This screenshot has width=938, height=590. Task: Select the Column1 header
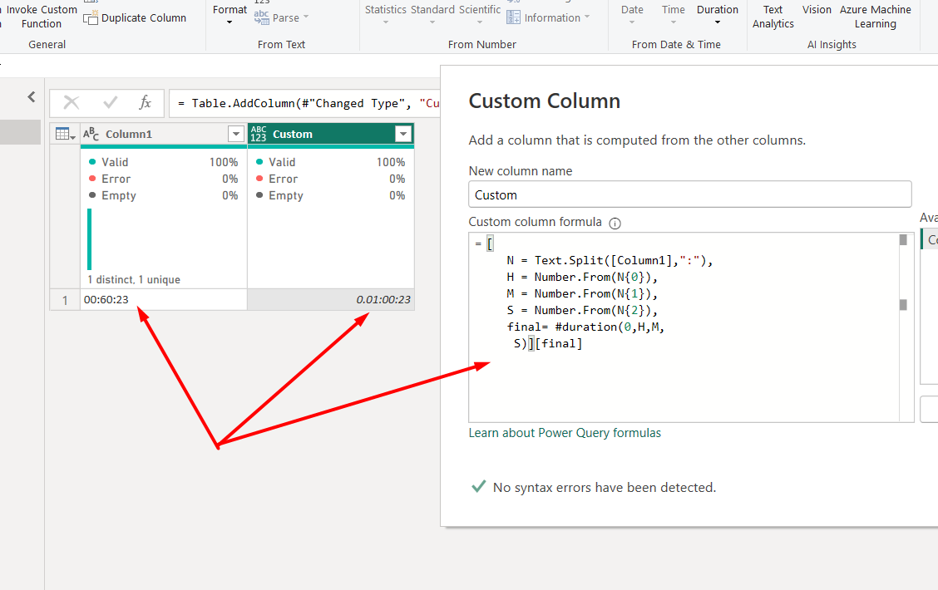click(x=164, y=134)
